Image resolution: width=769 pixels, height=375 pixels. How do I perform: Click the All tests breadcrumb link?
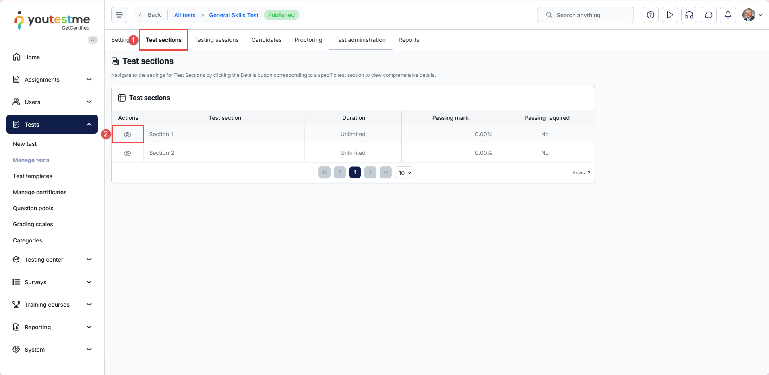tap(184, 15)
